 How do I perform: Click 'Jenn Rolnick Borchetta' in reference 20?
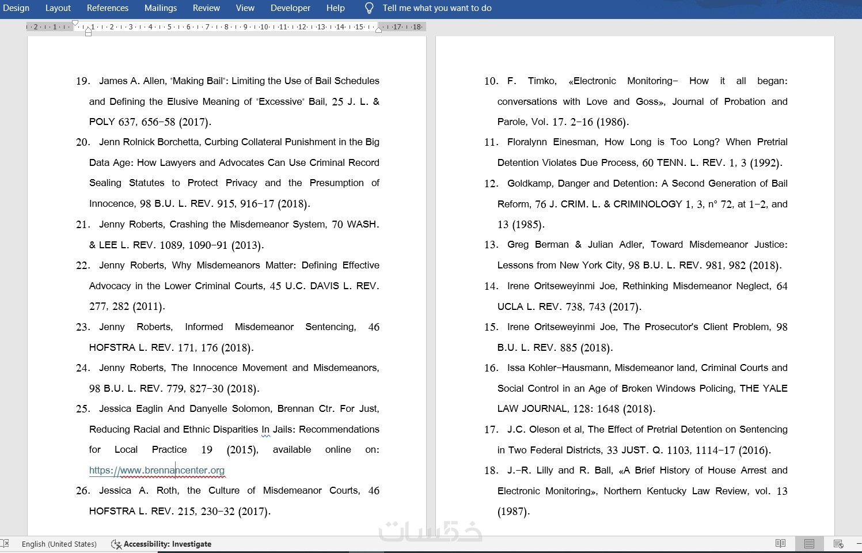tap(149, 142)
